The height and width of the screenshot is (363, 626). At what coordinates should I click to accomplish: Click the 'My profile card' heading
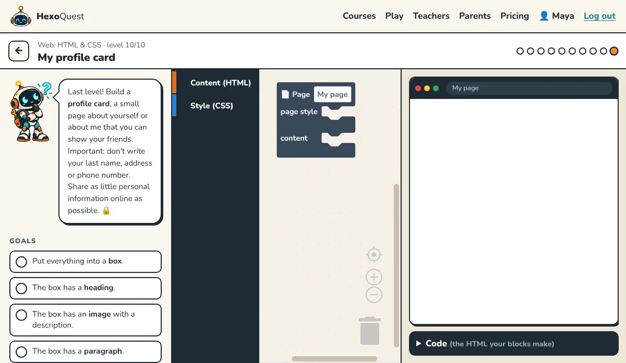coord(76,57)
